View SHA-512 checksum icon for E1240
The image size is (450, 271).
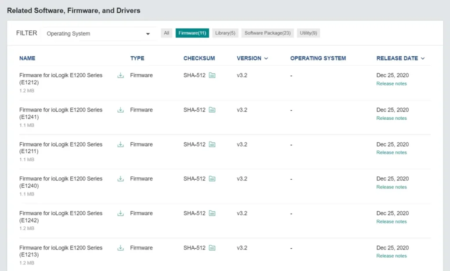pyautogui.click(x=212, y=179)
